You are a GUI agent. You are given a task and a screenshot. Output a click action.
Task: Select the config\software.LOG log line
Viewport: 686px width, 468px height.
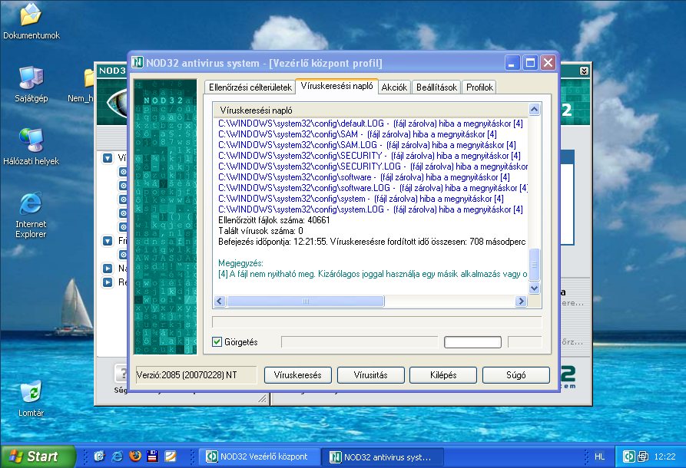point(373,188)
